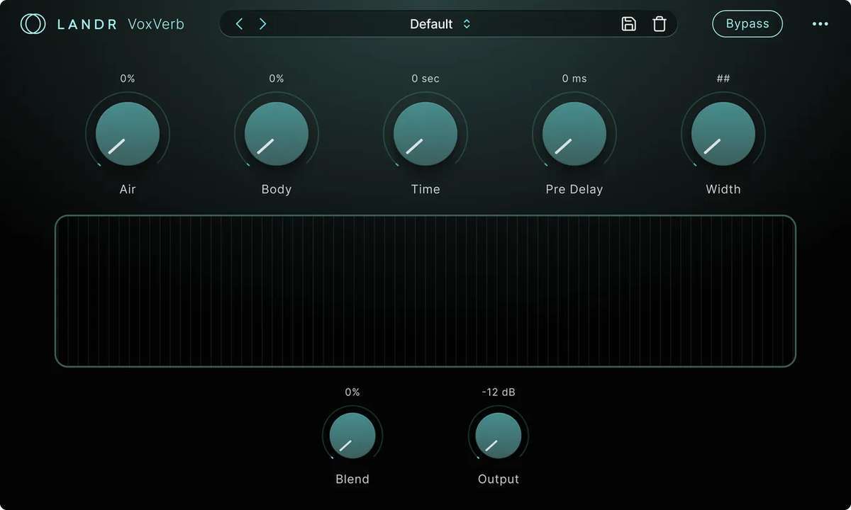The height and width of the screenshot is (510, 851).
Task: Click the LANDR circular logo icon
Action: (33, 24)
